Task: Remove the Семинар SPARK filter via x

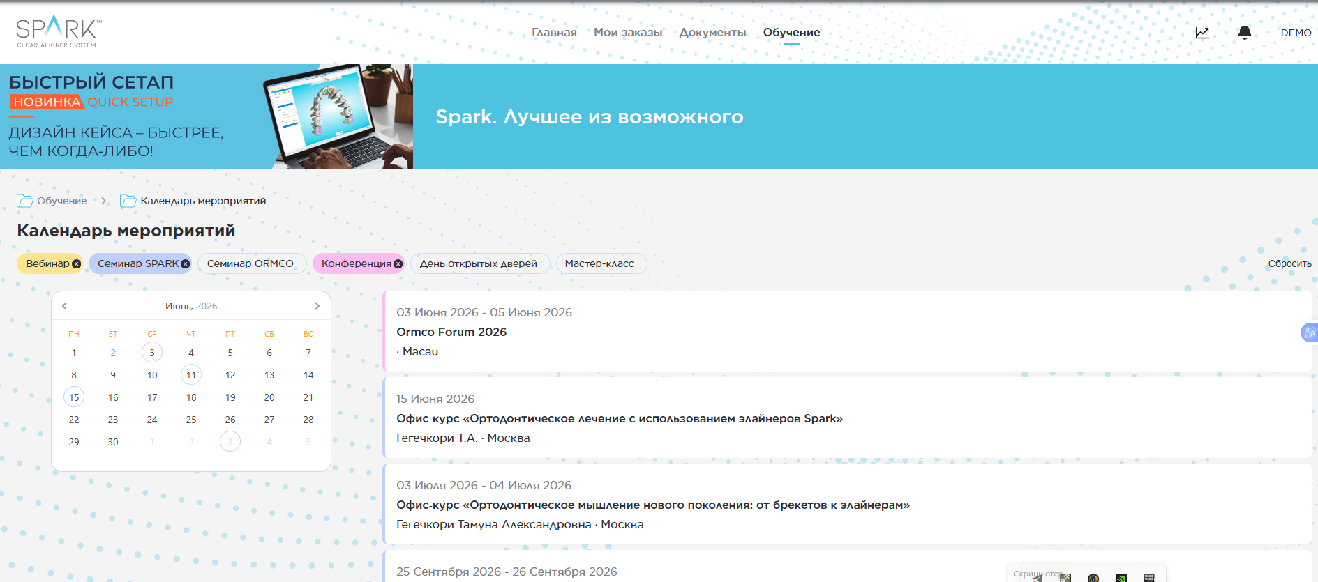Action: pos(185,263)
